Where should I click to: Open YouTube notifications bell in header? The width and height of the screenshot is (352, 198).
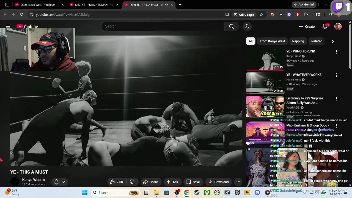pyautogui.click(x=325, y=26)
